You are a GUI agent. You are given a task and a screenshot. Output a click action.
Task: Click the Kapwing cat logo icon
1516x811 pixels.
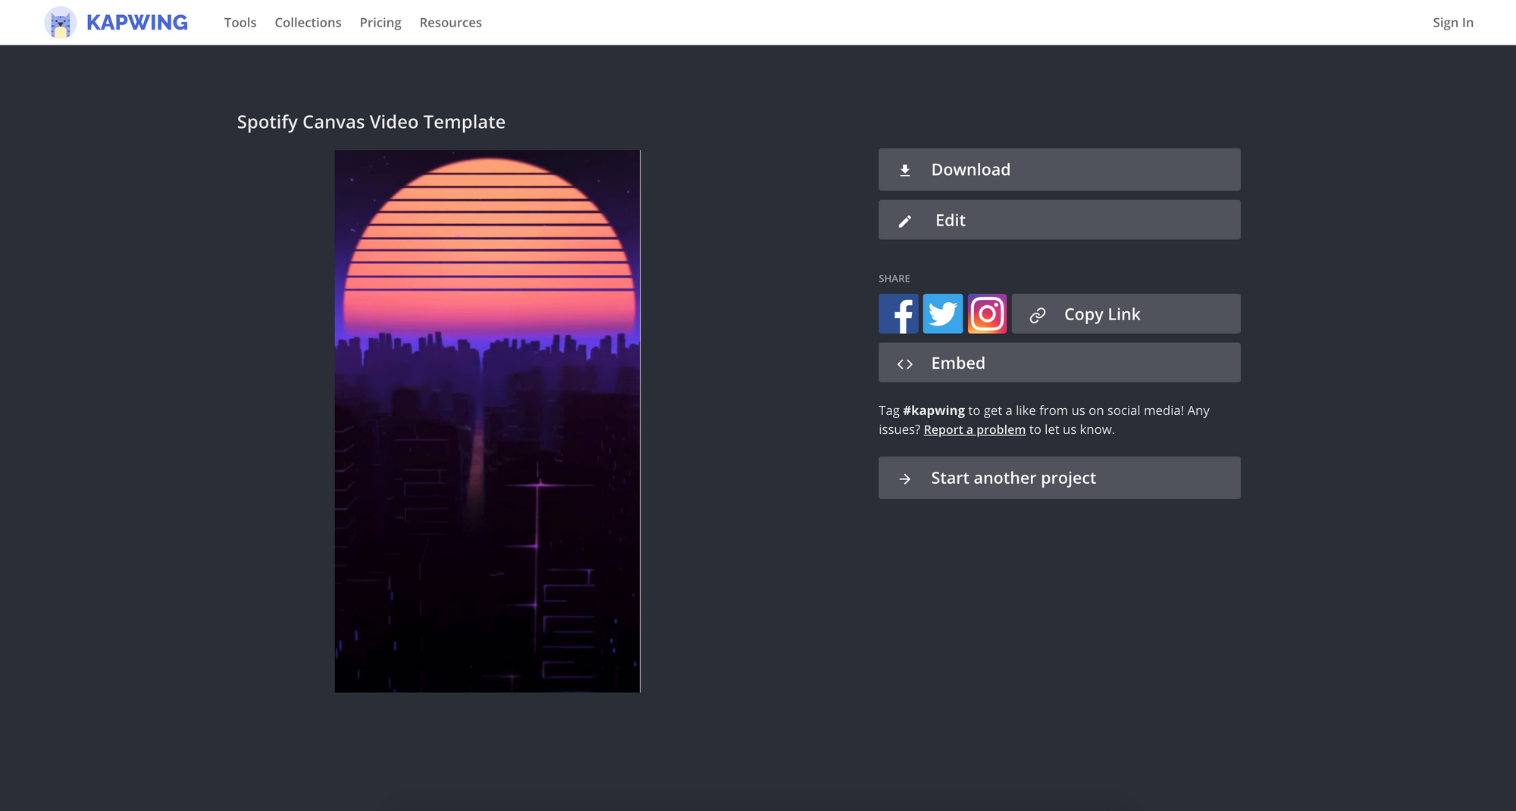click(x=60, y=23)
